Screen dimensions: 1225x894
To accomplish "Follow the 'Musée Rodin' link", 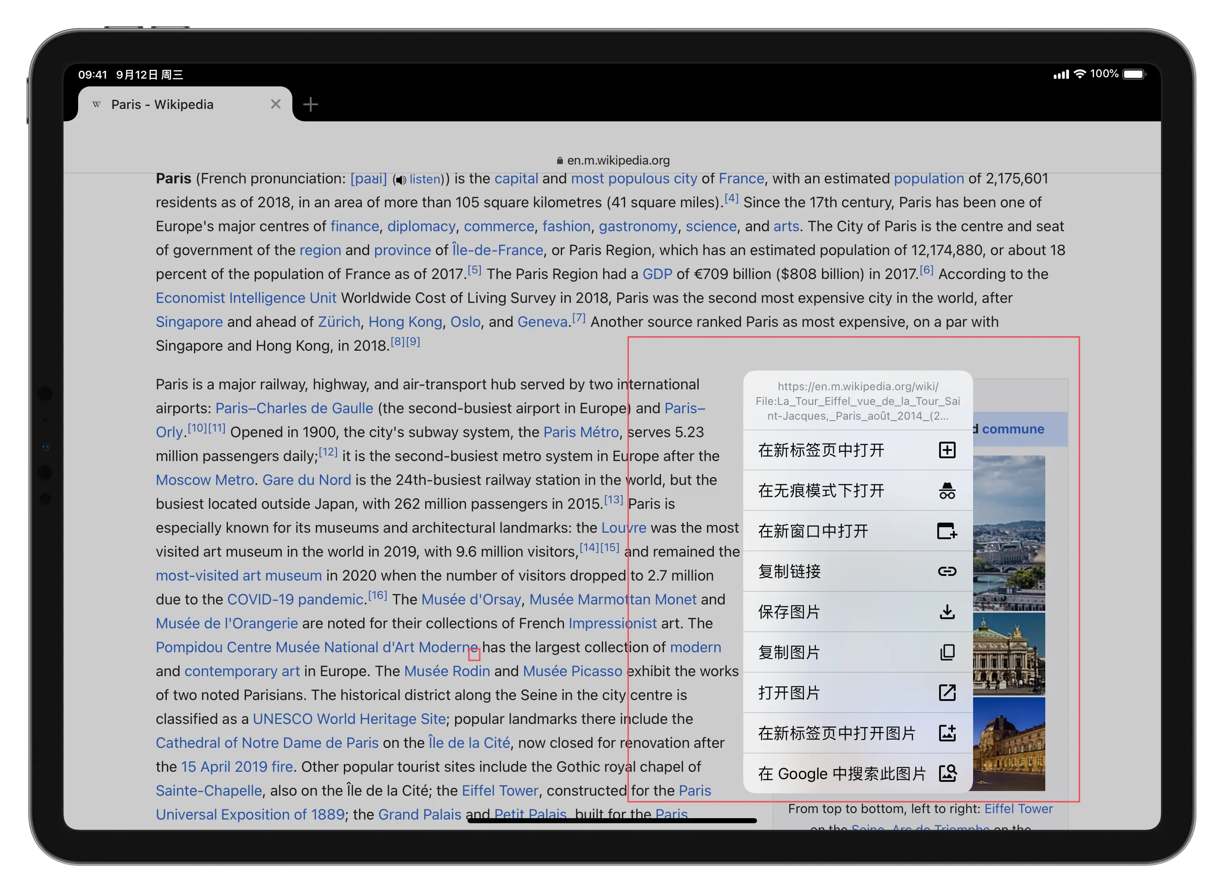I will (447, 671).
